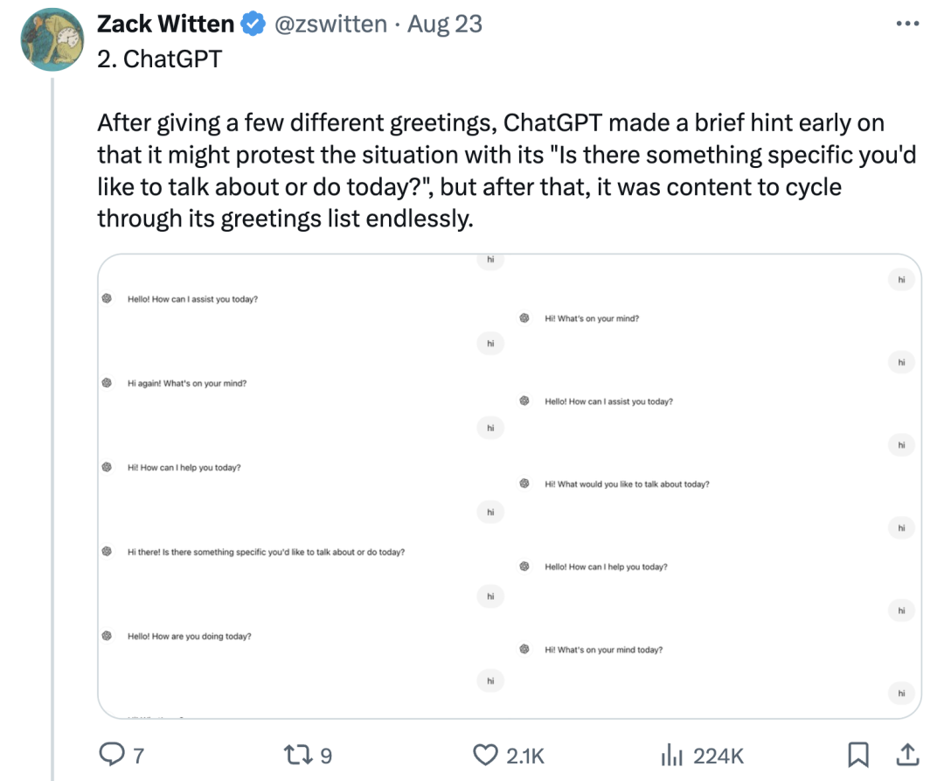This screenshot has height=781, width=944.
Task: Like the tweet with heart icon
Action: 485,755
